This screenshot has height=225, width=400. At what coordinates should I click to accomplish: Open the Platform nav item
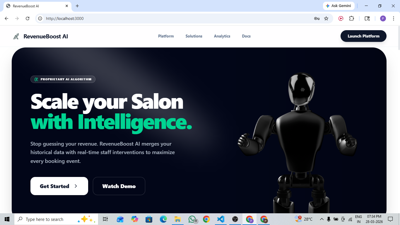click(166, 36)
